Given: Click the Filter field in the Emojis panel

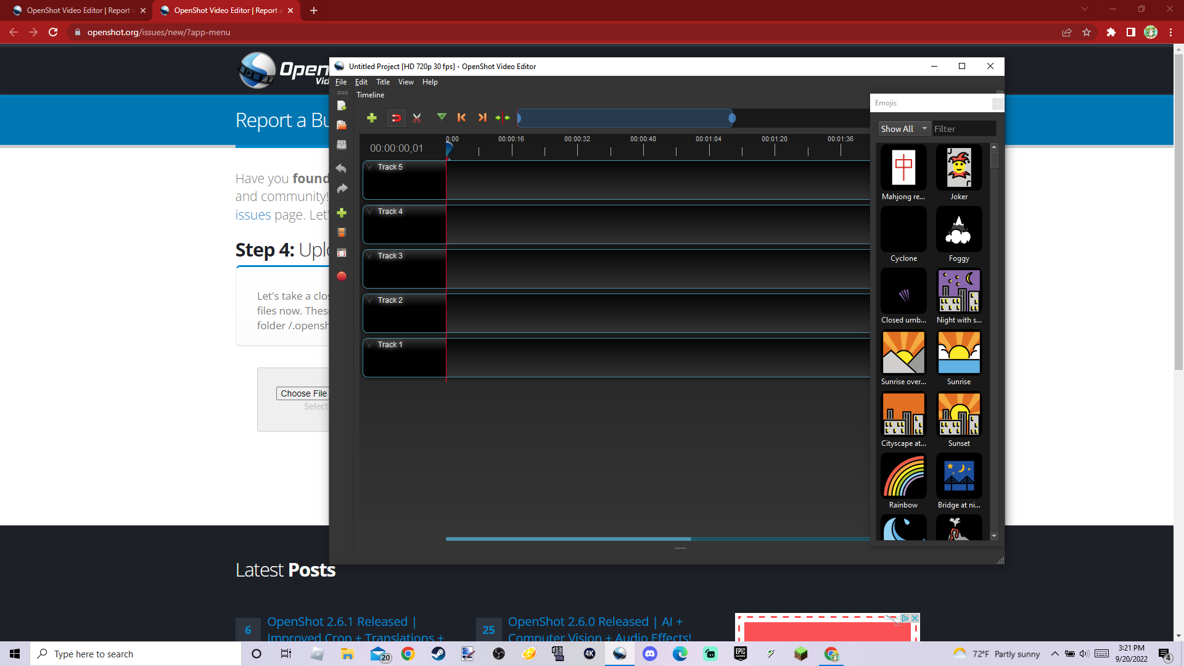Looking at the screenshot, I should coord(964,128).
